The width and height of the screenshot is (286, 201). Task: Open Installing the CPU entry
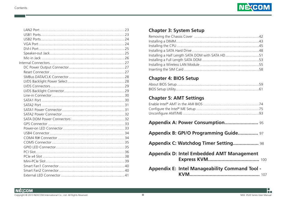[x=206, y=46]
